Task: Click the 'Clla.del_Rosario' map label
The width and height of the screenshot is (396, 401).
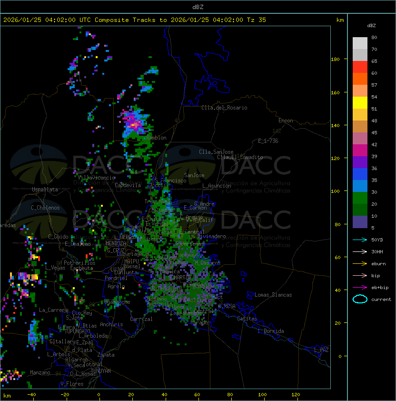Action: tap(224, 108)
